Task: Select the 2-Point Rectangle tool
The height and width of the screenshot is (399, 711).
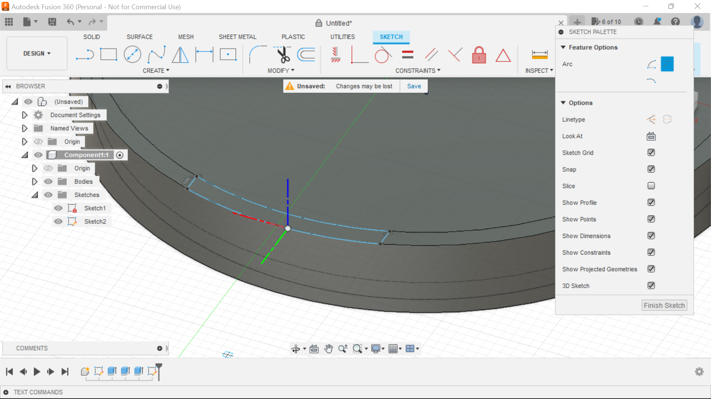Action: pos(109,54)
